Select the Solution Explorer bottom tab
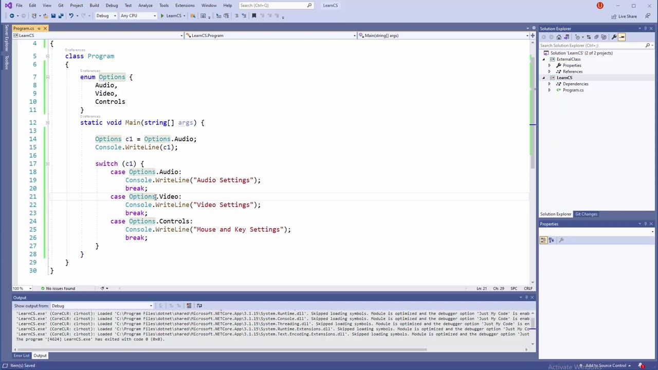Image resolution: width=658 pixels, height=370 pixels. [x=556, y=214]
